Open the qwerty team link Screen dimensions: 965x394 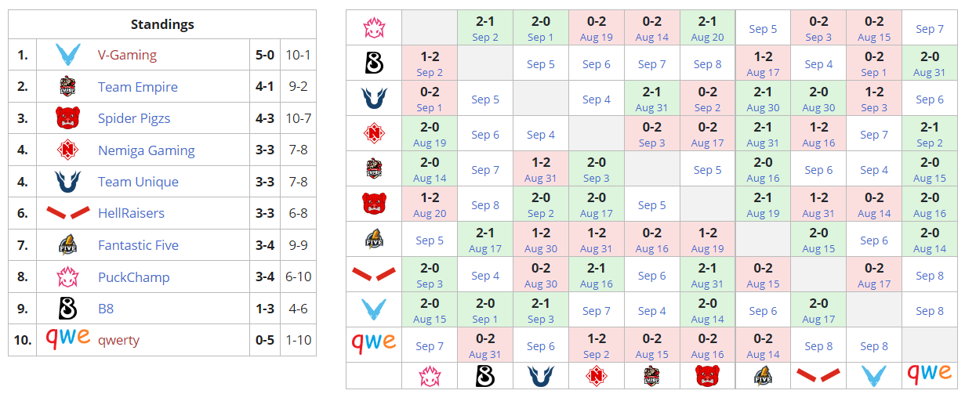click(118, 340)
